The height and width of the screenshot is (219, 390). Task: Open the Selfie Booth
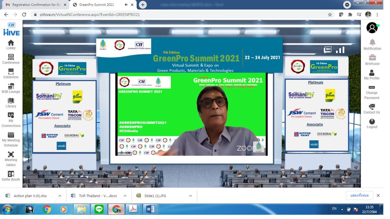[11, 176]
